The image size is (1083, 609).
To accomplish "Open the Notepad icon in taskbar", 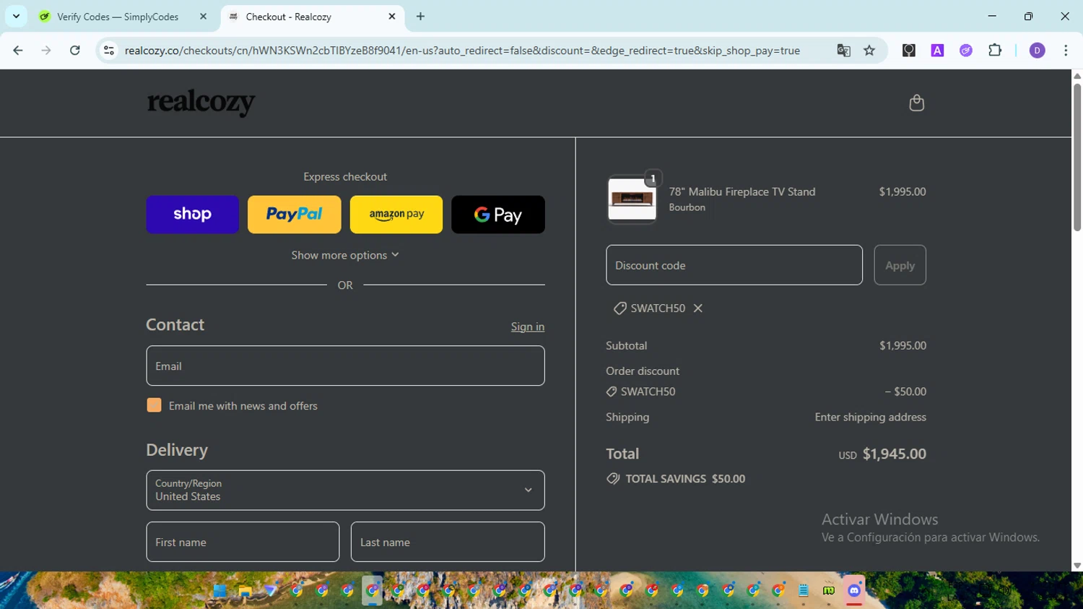I will click(804, 590).
